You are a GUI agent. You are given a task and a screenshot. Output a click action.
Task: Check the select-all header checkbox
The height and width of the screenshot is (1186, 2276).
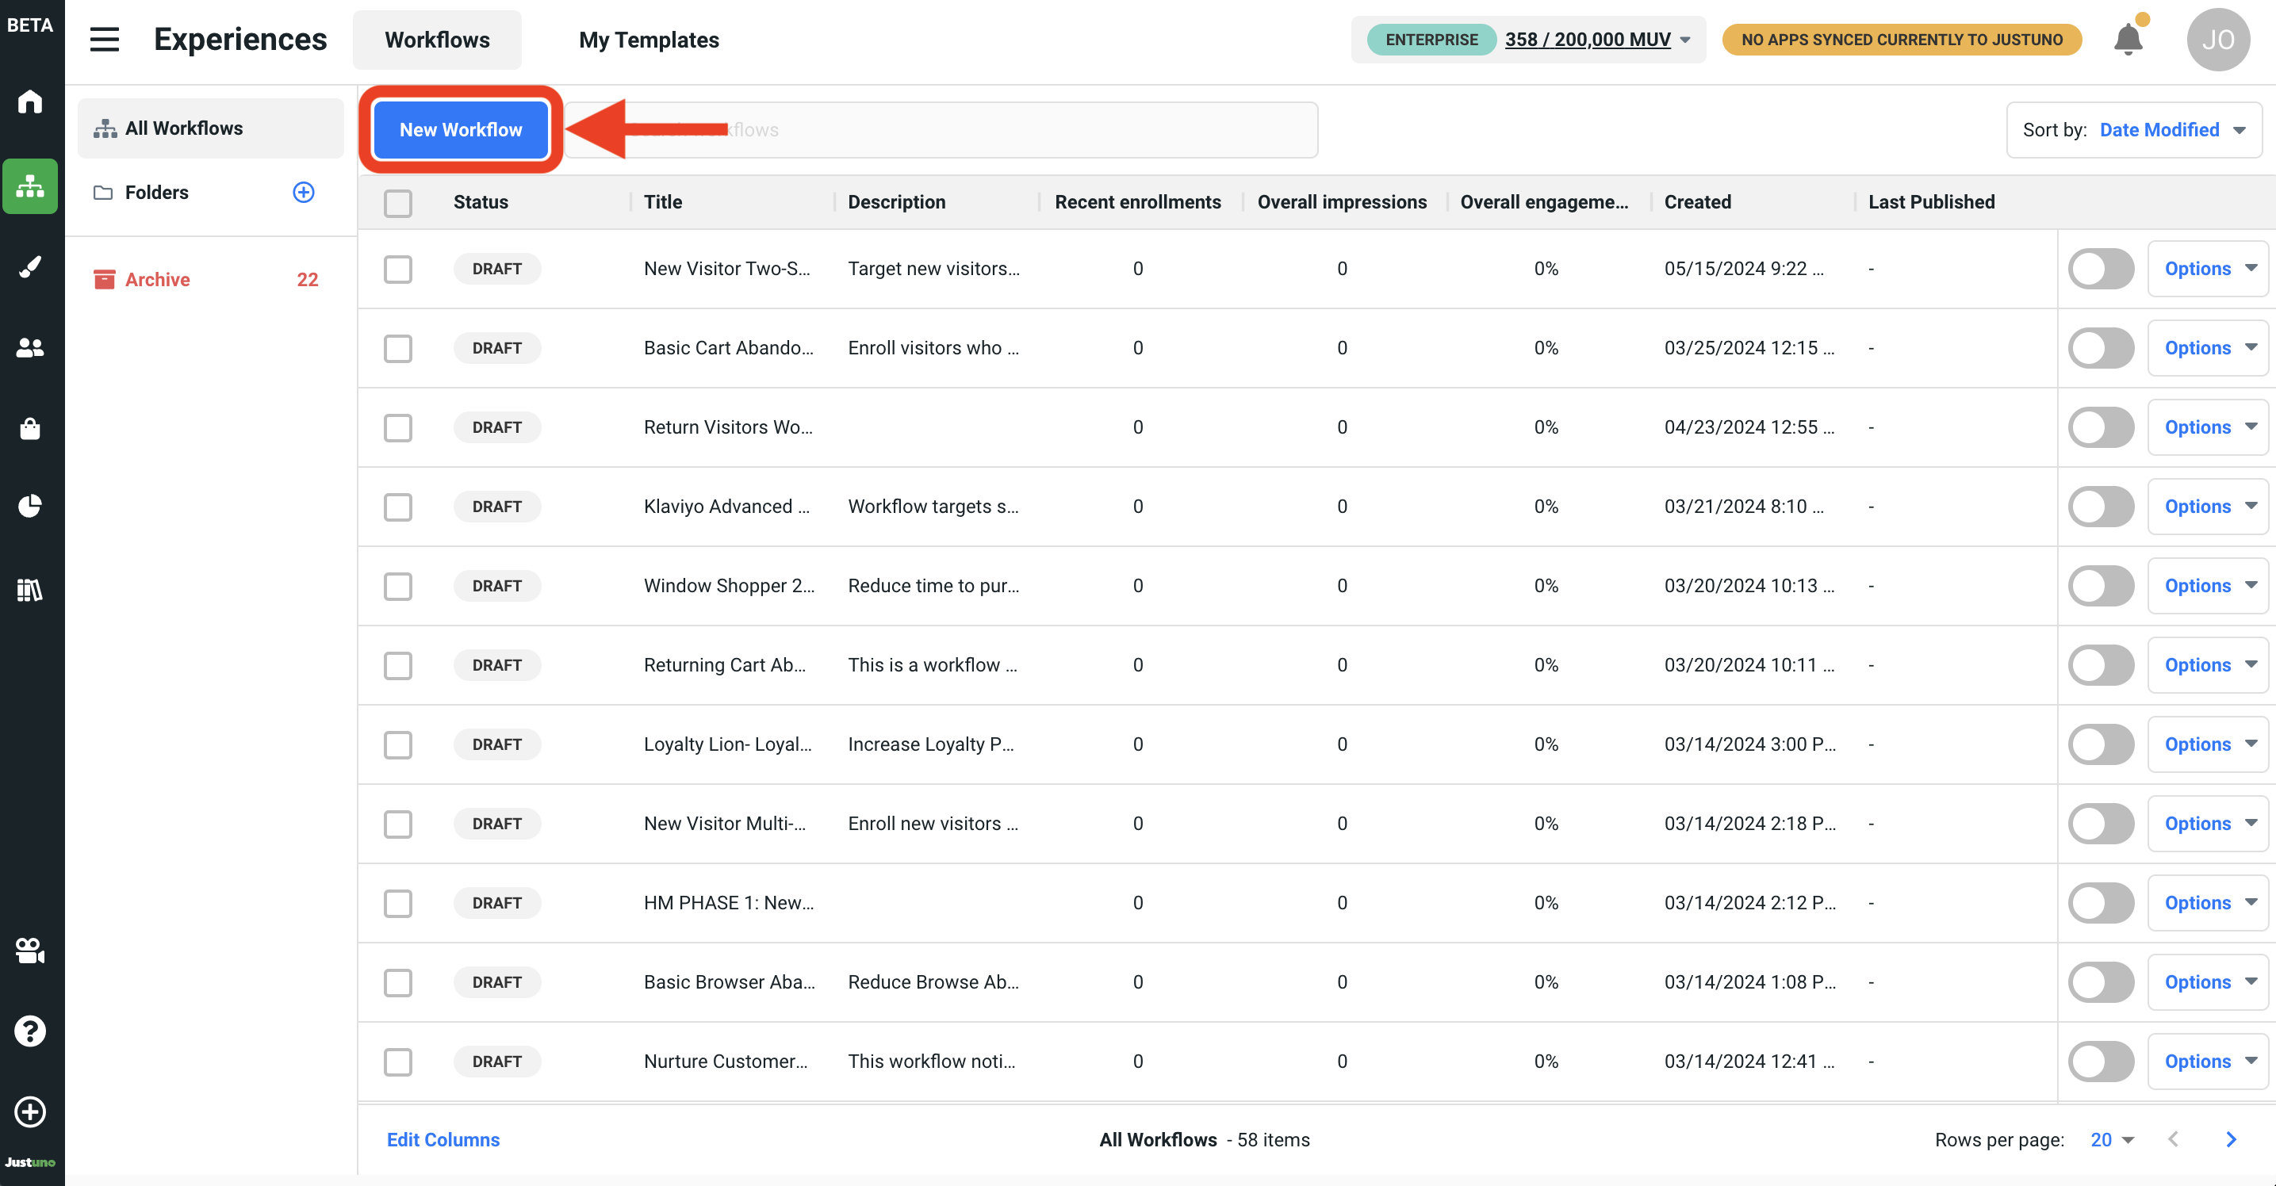(397, 202)
